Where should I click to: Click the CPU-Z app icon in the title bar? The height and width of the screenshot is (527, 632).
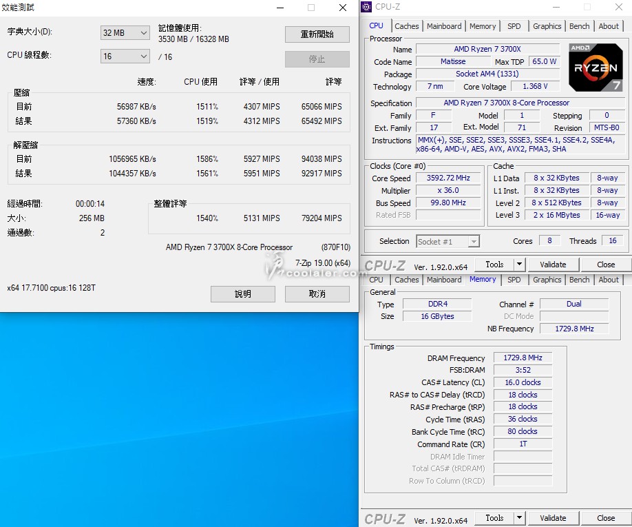click(x=366, y=7)
